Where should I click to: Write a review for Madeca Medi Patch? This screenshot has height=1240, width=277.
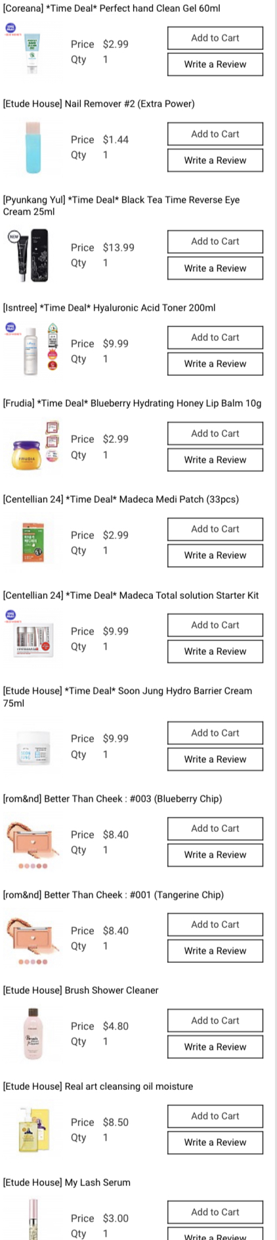[215, 555]
